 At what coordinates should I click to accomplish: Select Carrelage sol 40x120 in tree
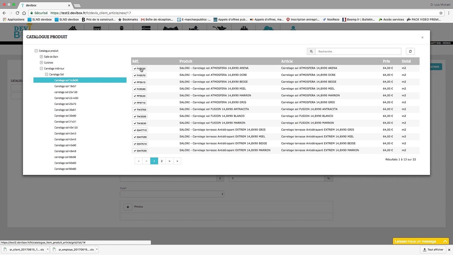(66, 127)
